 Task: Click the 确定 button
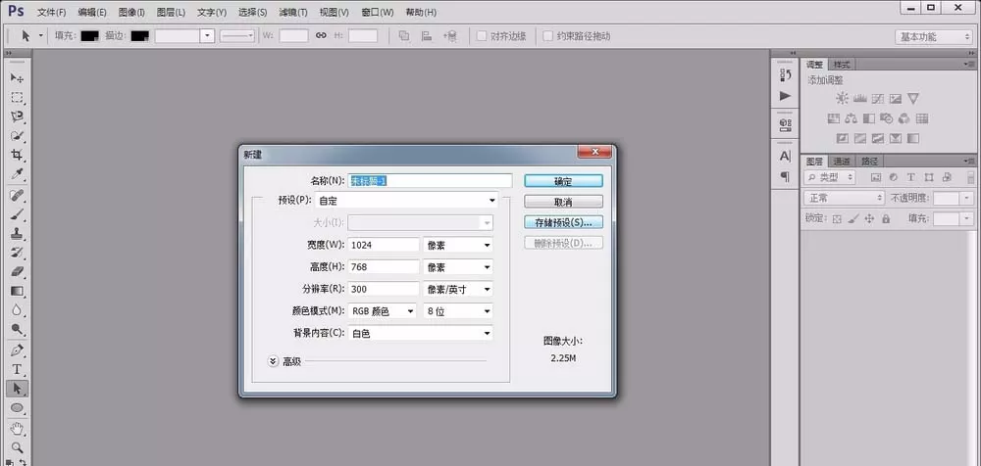pyautogui.click(x=563, y=181)
